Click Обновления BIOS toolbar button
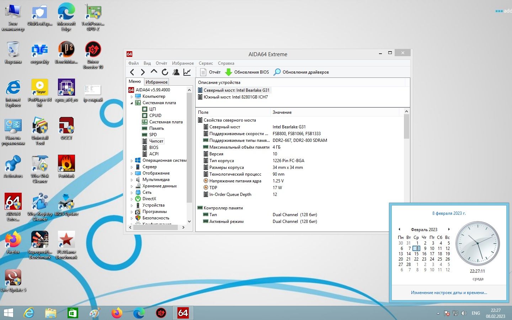 247,72
